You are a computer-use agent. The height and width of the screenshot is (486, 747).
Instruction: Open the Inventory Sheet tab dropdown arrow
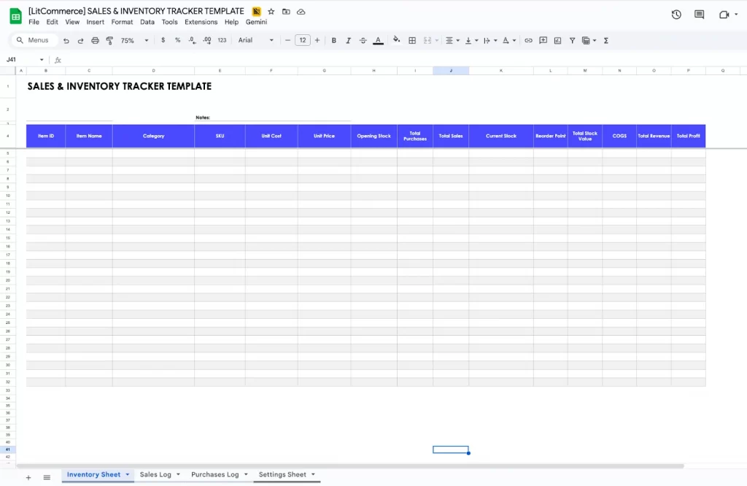click(128, 474)
